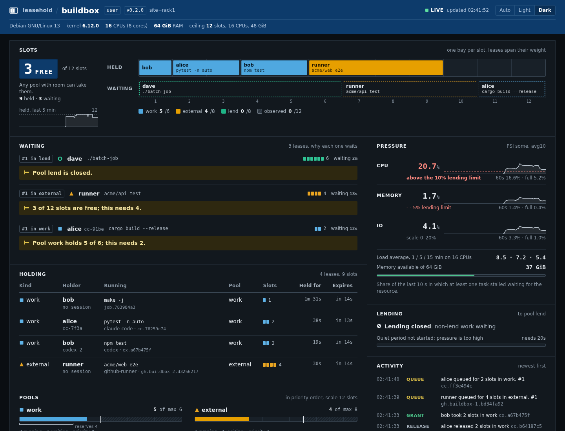Click the arrow icon beside 'Pool lend is closed.'
Screen dimensions: 565x431
point(27,172)
